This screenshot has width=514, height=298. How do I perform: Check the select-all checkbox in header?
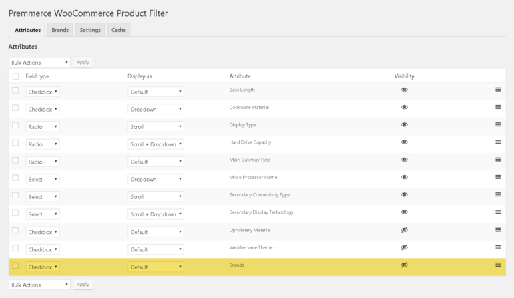(15, 76)
